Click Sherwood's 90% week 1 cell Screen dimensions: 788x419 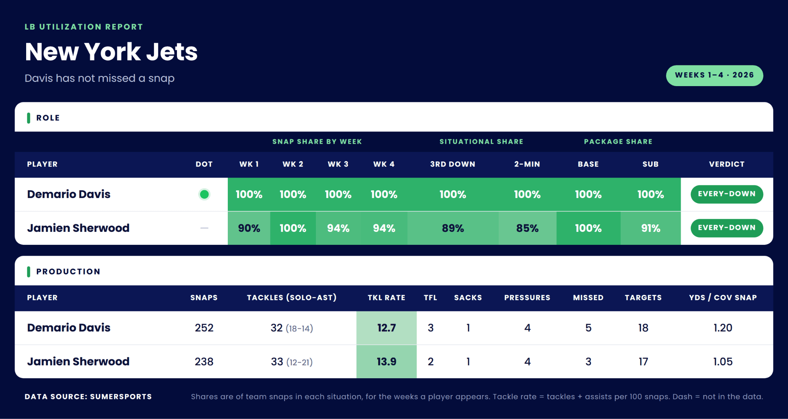point(249,228)
